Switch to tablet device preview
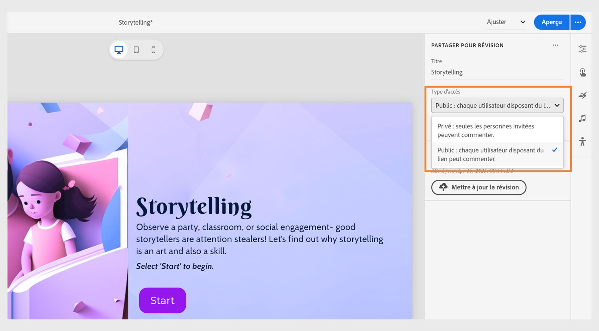This screenshot has height=331, width=599. point(136,50)
